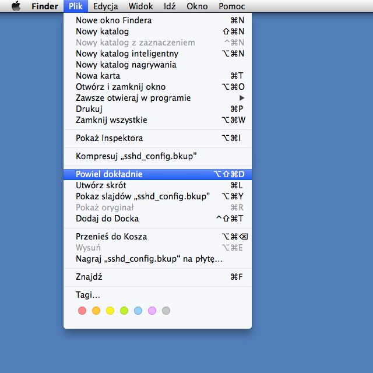373x373 pixels.
Task: Click the Apple logo menu icon
Action: [16, 6]
